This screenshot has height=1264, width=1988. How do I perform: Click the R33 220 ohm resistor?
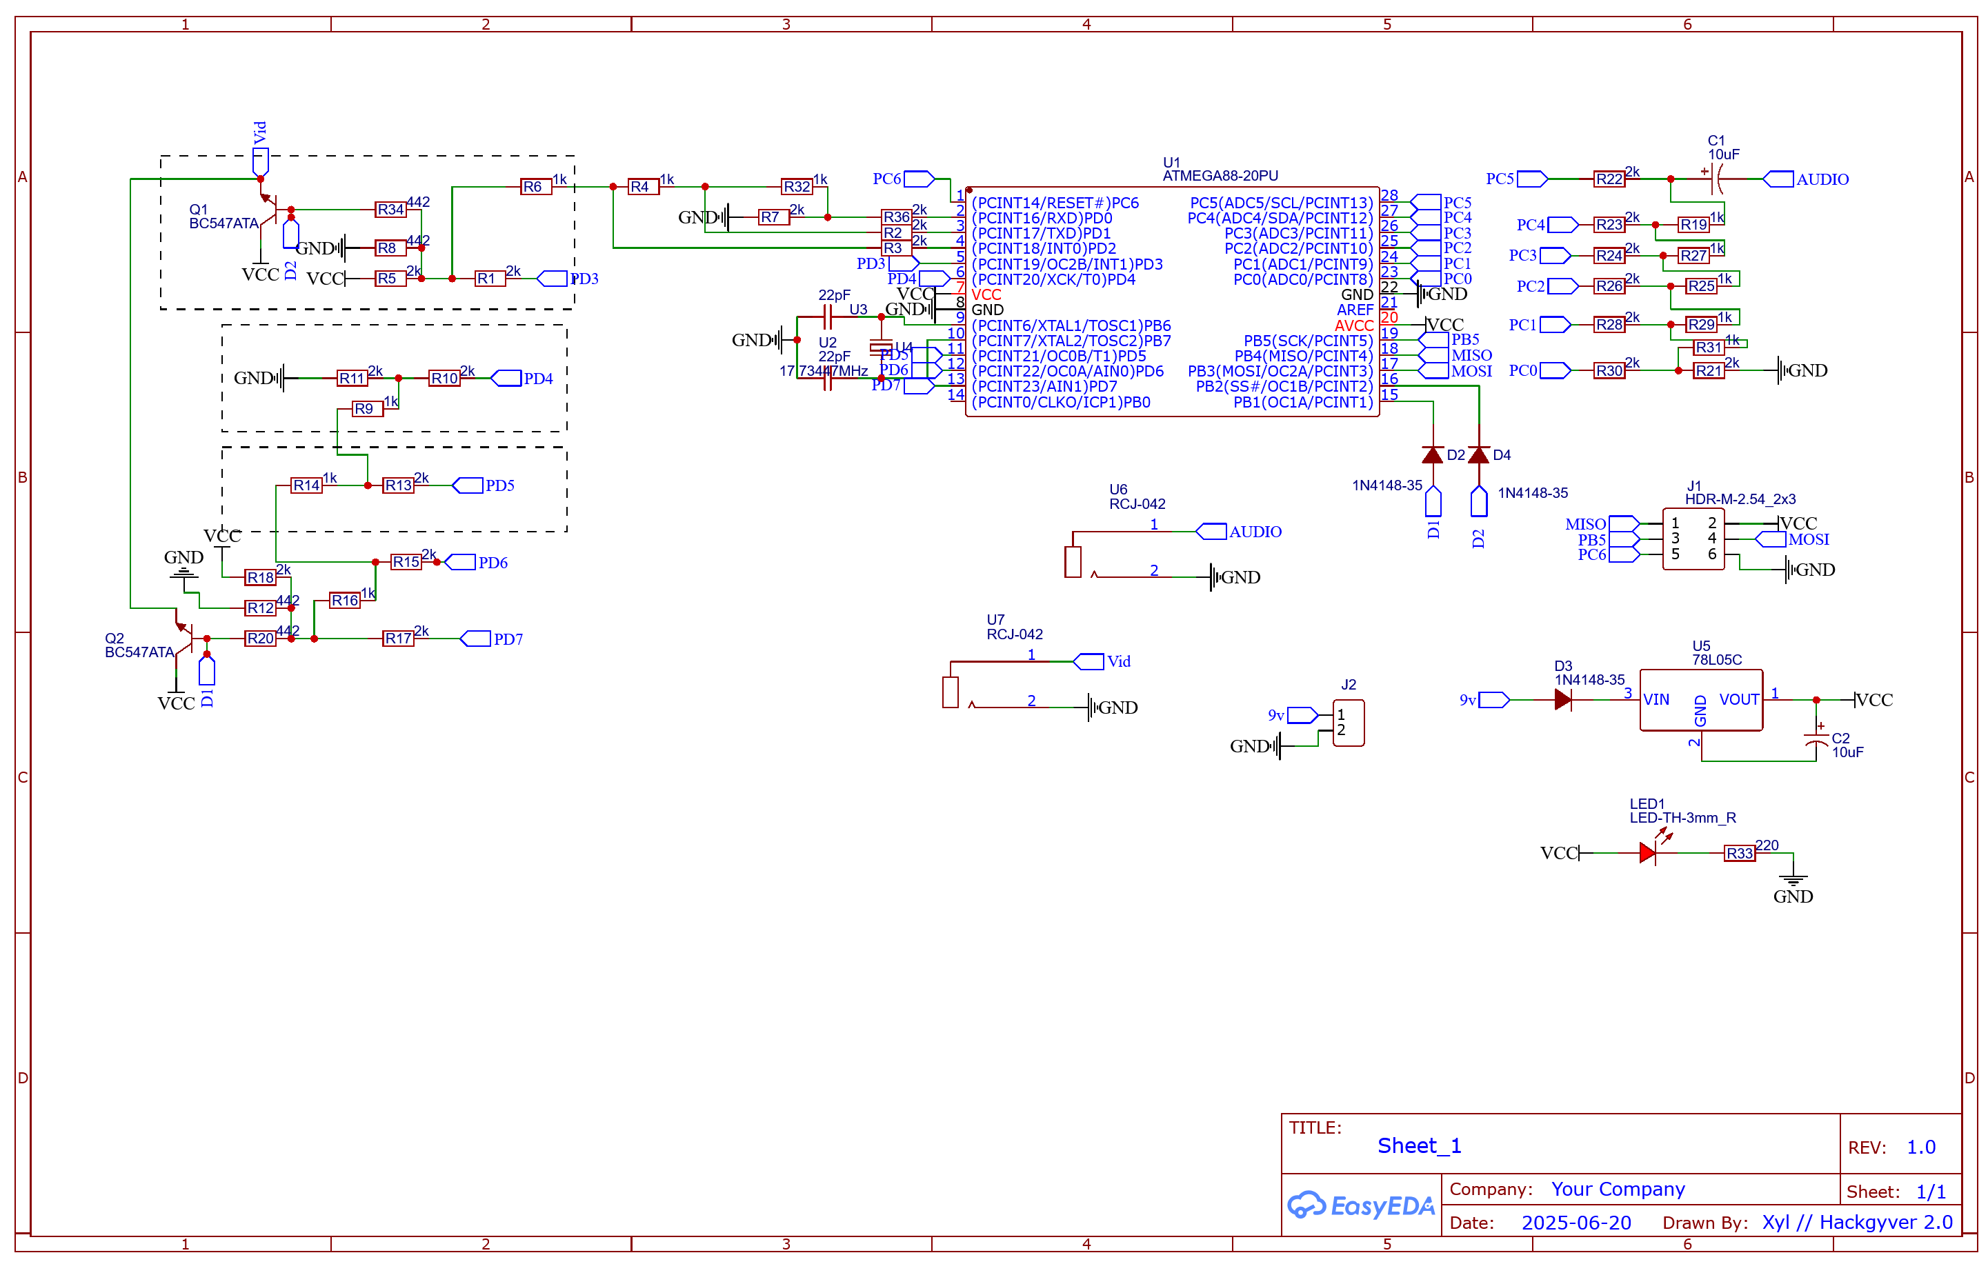(1739, 853)
